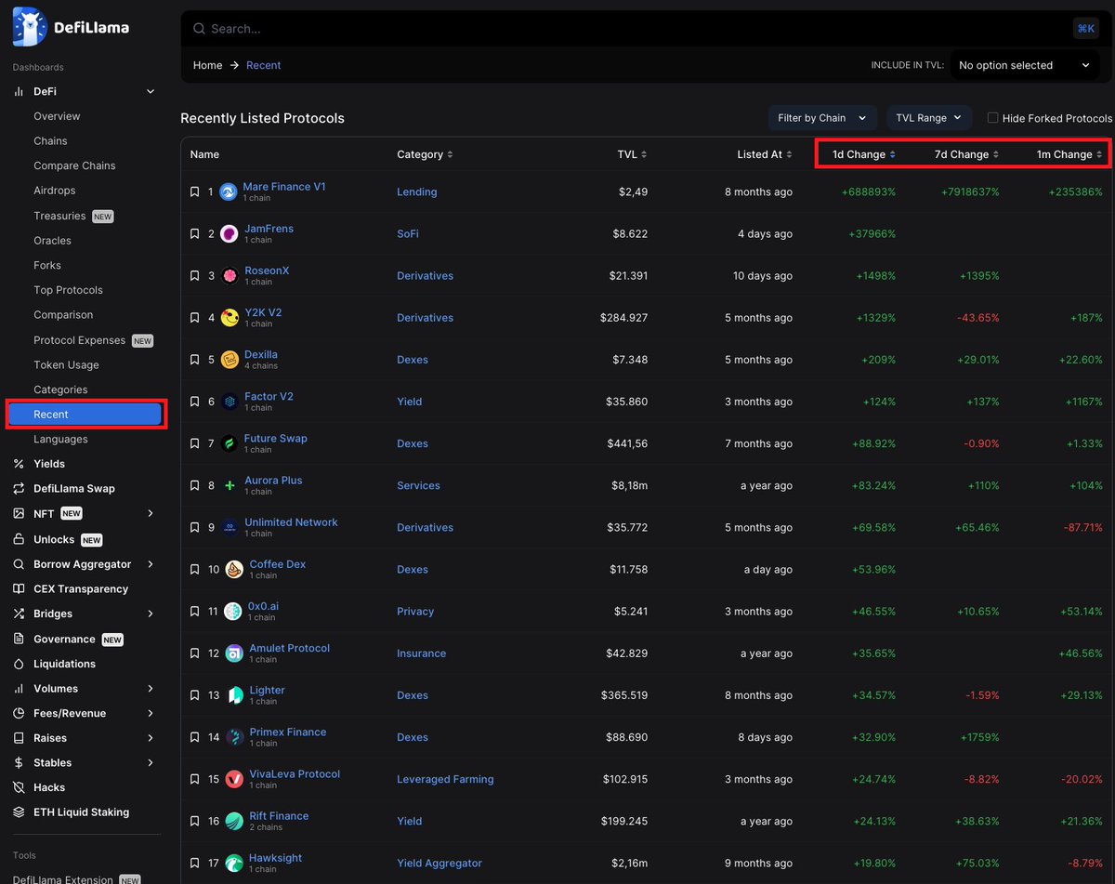Open the Filter by Chain dropdown
The height and width of the screenshot is (884, 1115).
(822, 118)
